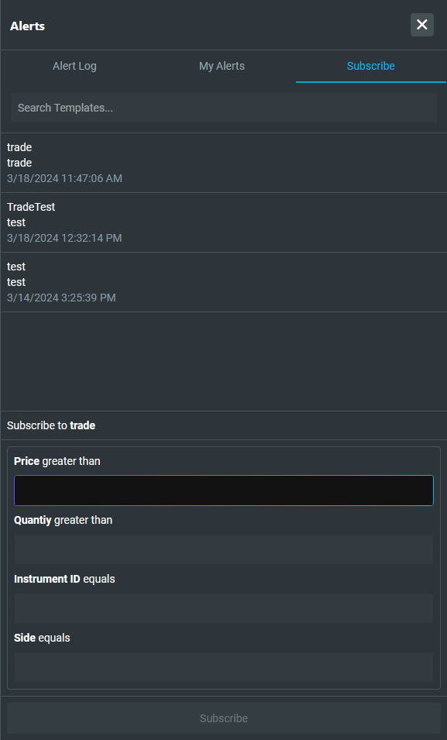Image resolution: width=447 pixels, height=740 pixels.
Task: Choose the TradeTest template
Action: pyautogui.click(x=223, y=222)
